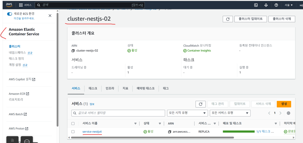Sort by the 서비스 유형 column arrow
The width and height of the screenshot is (303, 143).
pyautogui.click(x=215, y=124)
